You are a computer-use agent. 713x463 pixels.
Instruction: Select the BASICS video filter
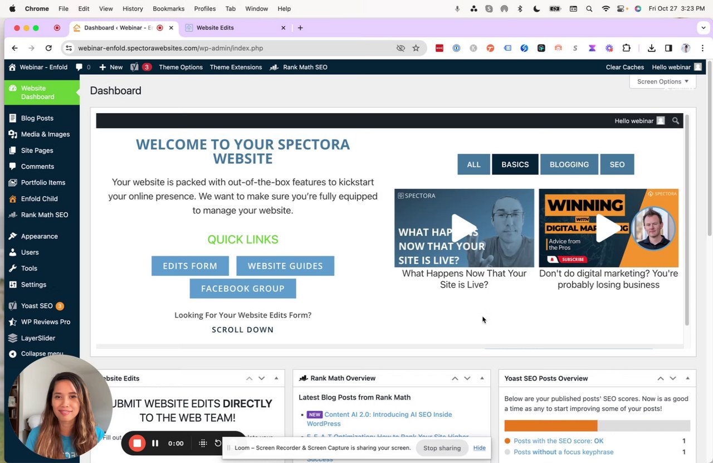pos(515,164)
